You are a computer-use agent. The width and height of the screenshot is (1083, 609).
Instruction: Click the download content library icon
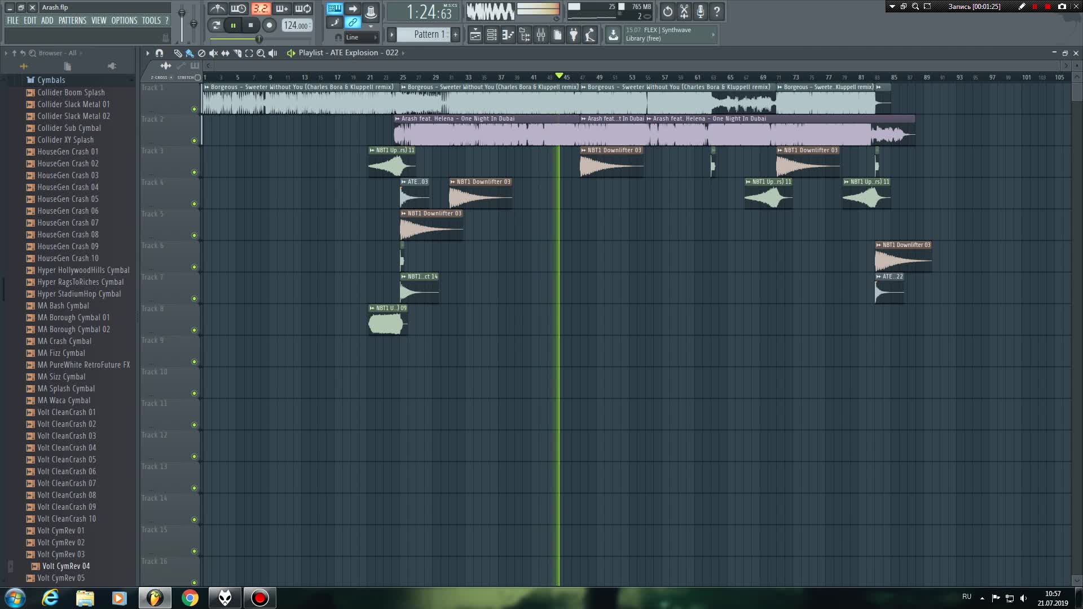coord(613,35)
